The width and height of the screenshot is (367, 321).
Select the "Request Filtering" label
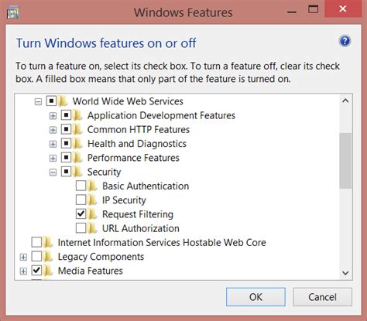click(138, 214)
